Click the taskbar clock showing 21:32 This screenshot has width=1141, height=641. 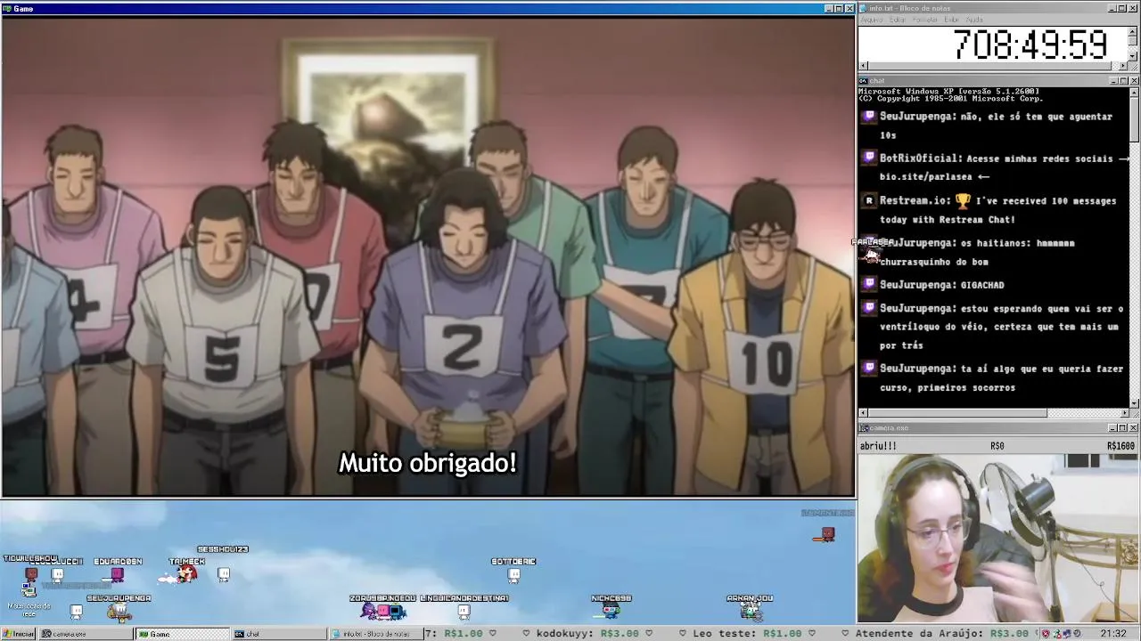[1112, 634]
